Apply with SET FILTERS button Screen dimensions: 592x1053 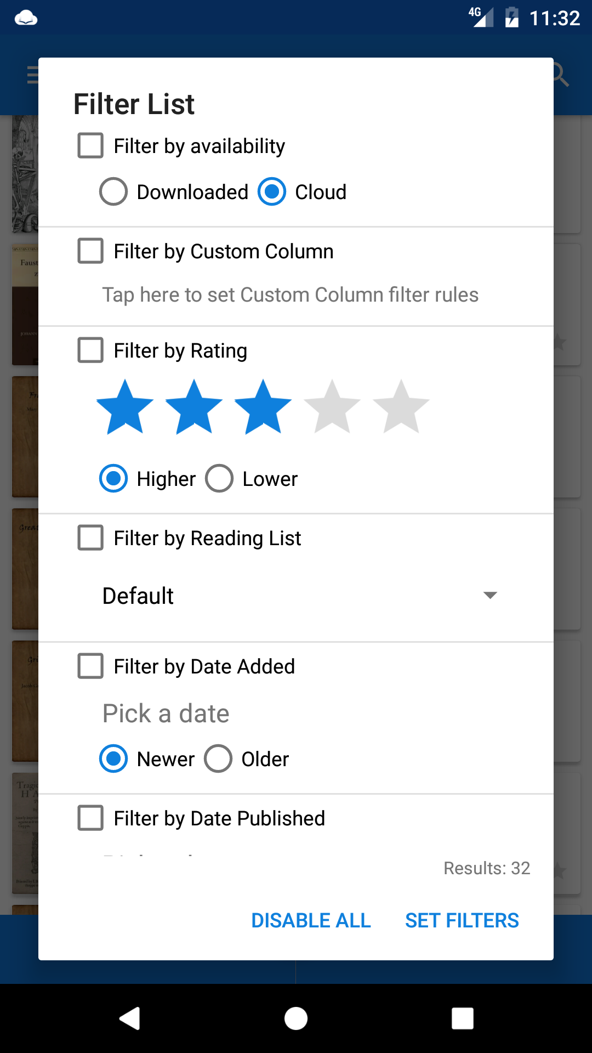[x=462, y=920]
